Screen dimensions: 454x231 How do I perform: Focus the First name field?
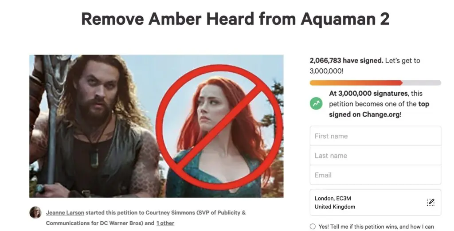375,136
